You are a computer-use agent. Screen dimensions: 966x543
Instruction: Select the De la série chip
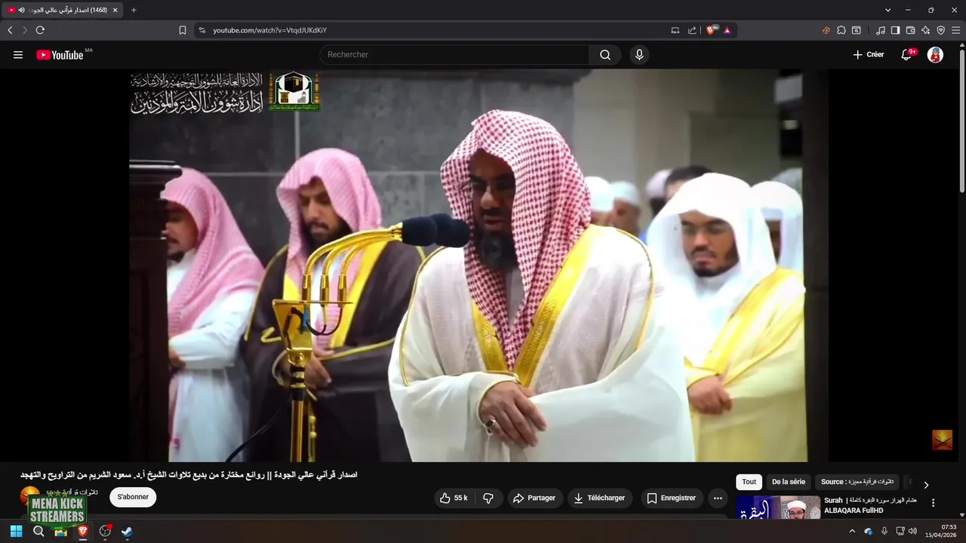tap(788, 482)
